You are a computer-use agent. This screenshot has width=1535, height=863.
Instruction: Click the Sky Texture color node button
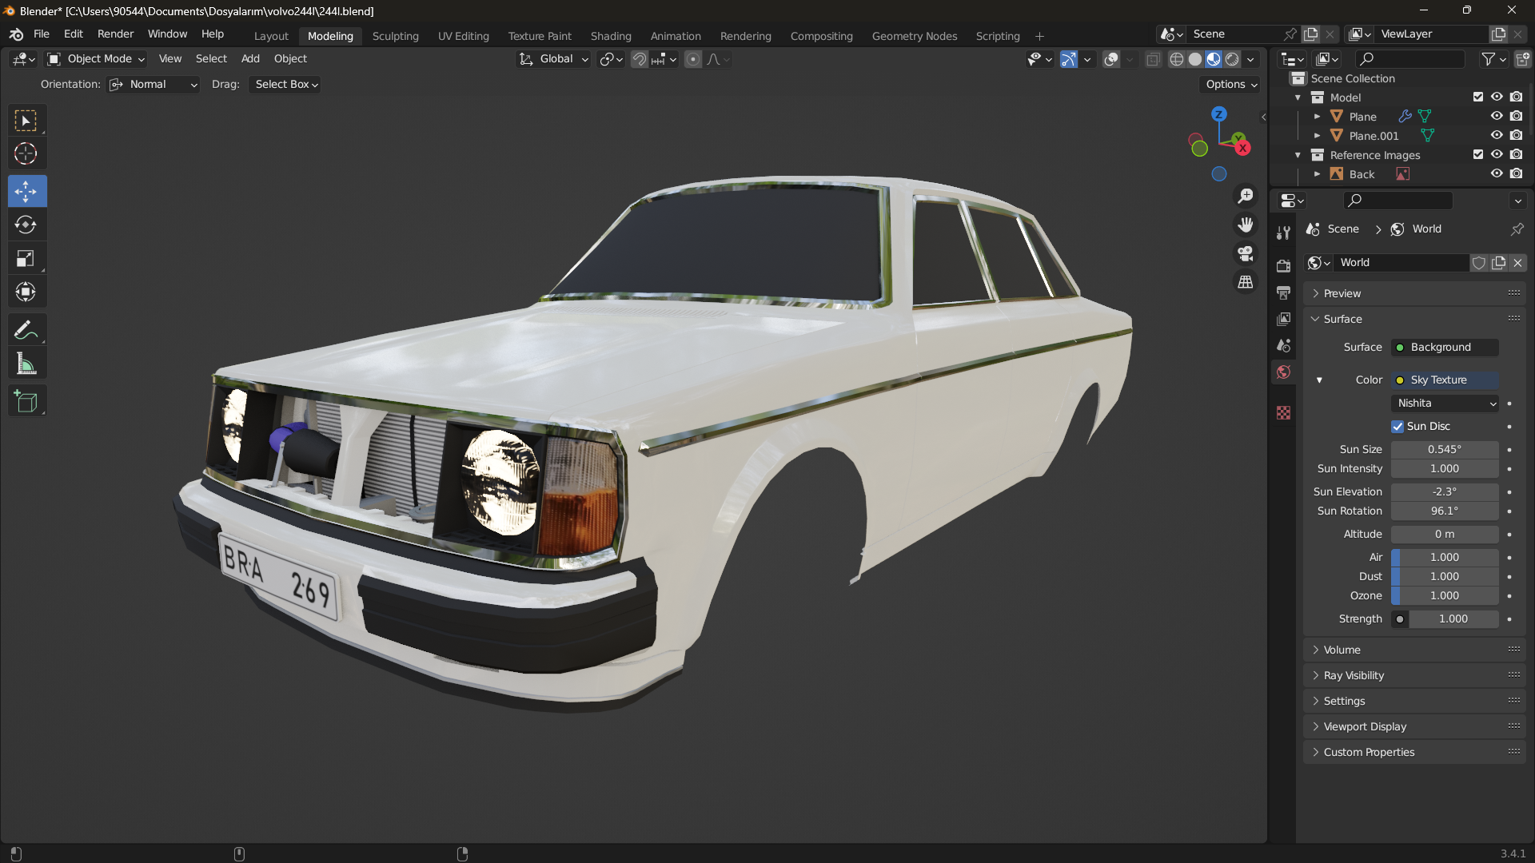(x=1444, y=380)
